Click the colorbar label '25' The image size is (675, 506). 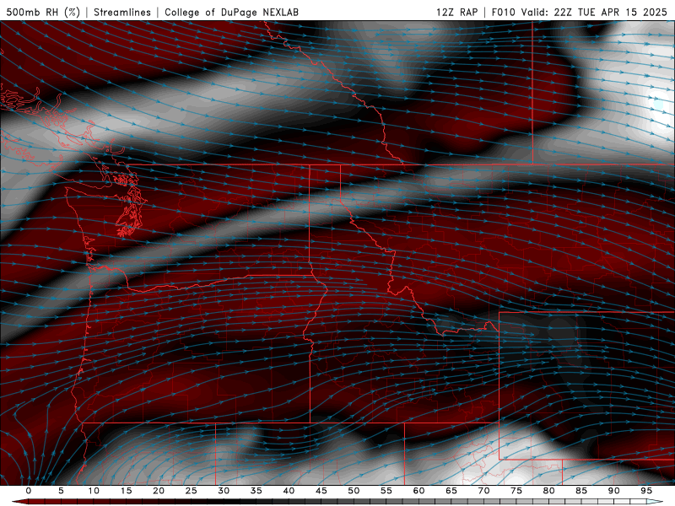pos(192,491)
